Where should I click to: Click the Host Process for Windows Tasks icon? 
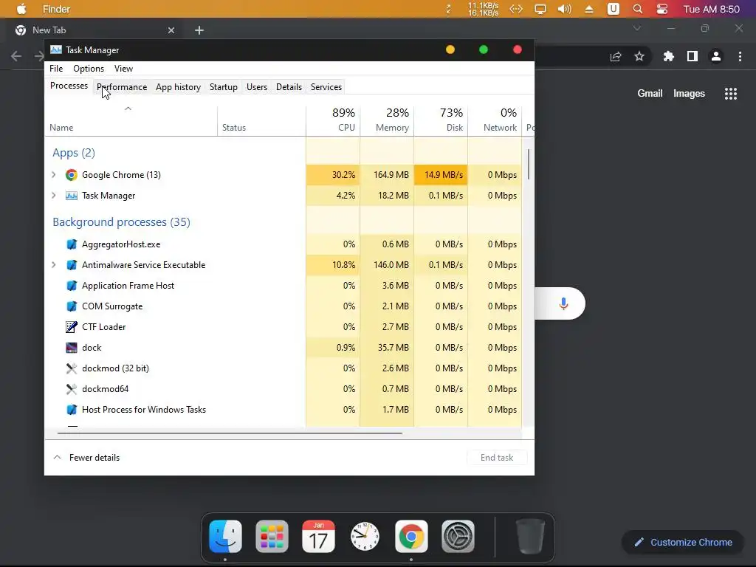click(x=72, y=410)
